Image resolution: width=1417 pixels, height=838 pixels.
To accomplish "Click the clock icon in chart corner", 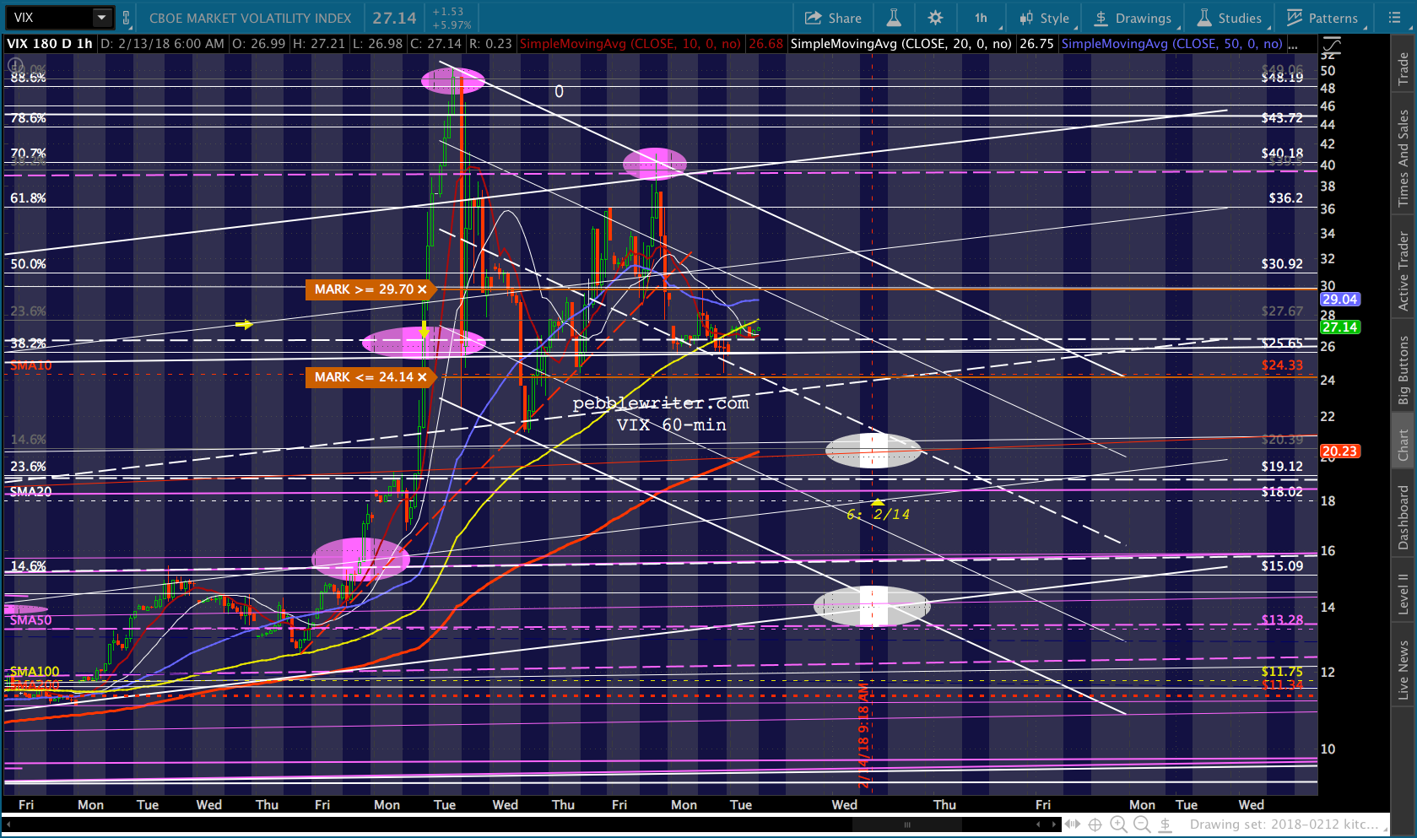I will 14,65.
